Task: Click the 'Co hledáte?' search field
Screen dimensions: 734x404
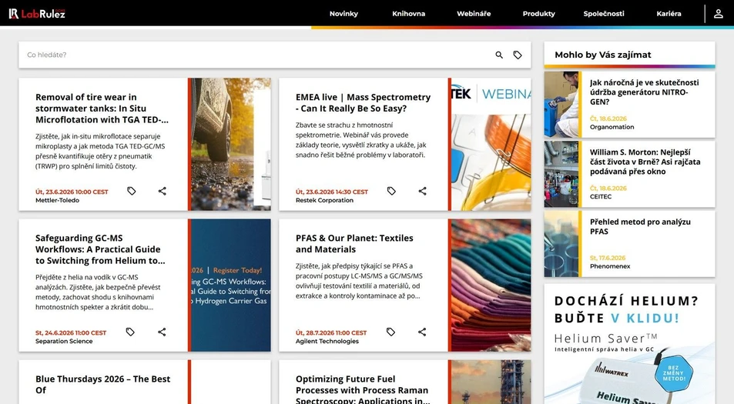Action: [x=255, y=55]
